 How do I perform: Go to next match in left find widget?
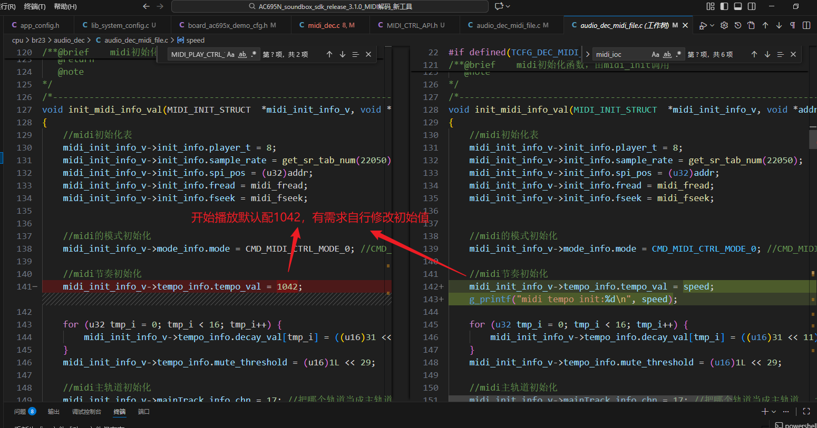[343, 54]
